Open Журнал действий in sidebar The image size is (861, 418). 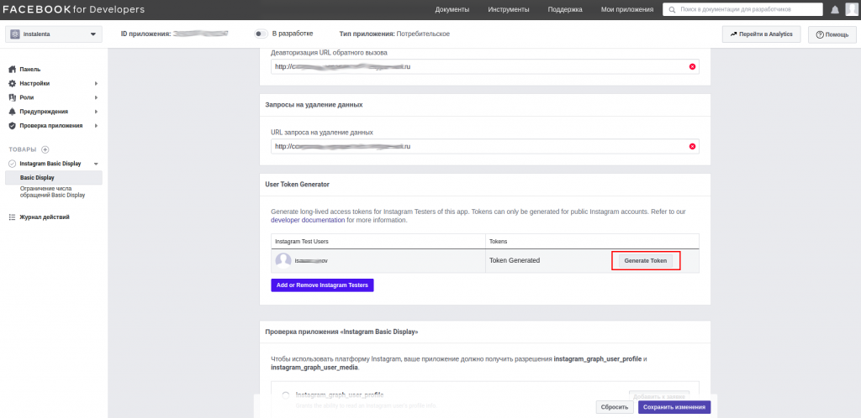45,217
